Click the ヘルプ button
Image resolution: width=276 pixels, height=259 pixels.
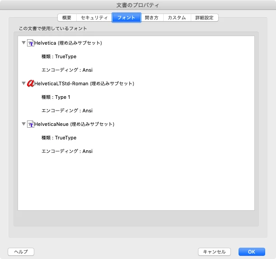pos(21,252)
